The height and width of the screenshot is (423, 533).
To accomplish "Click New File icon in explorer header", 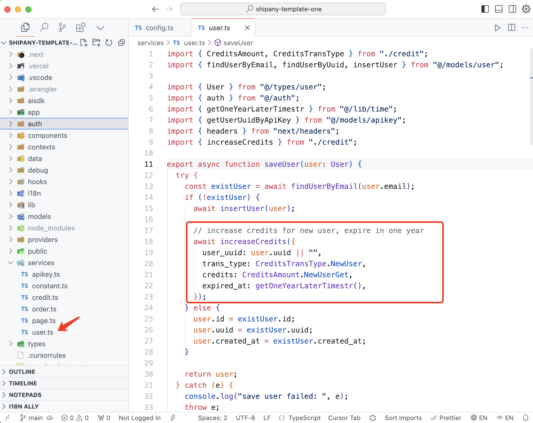I will [84, 43].
